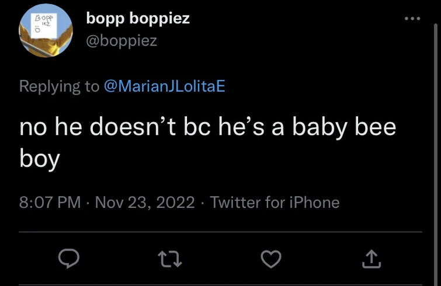Retweet using the retweet arrows icon
The width and height of the screenshot is (441, 286).
(171, 259)
